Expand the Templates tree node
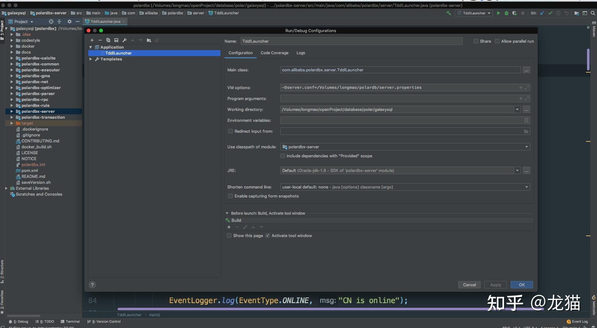 (91, 59)
